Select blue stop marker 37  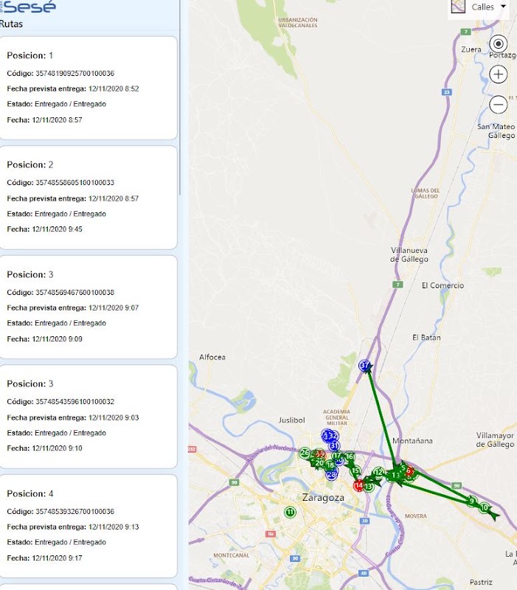364,365
